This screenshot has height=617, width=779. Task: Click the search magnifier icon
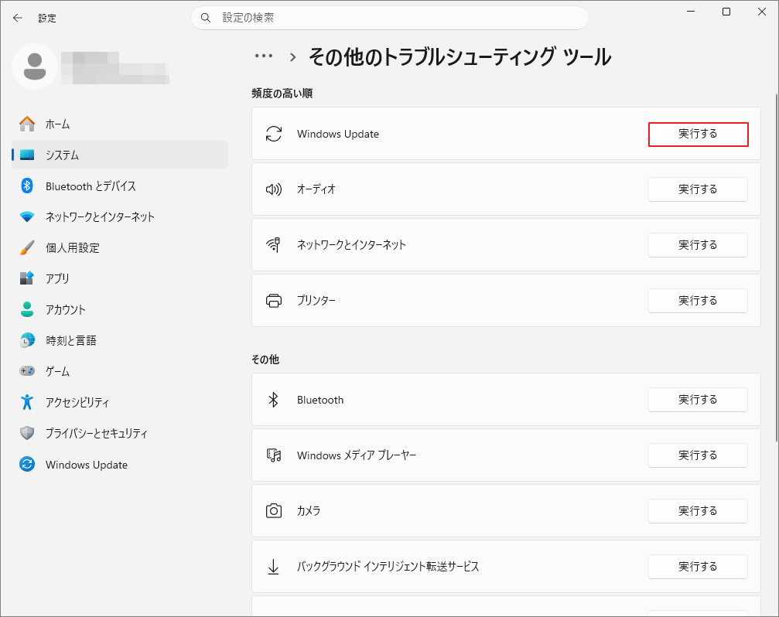click(x=205, y=18)
